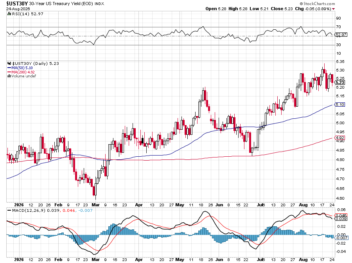Click the 5.23 last price tag on axis
The width and height of the screenshot is (352, 263).
(340, 82)
